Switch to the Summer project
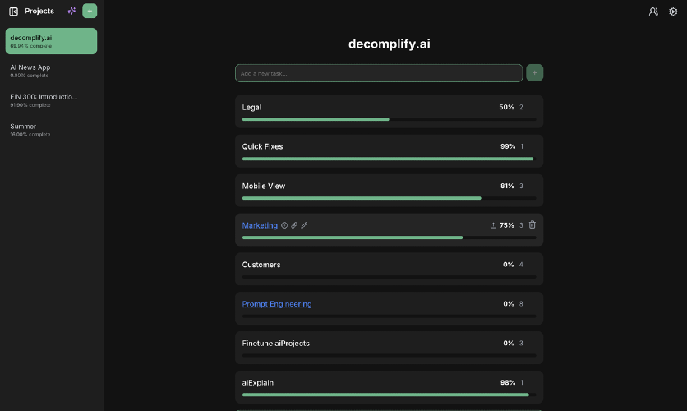 pos(51,130)
